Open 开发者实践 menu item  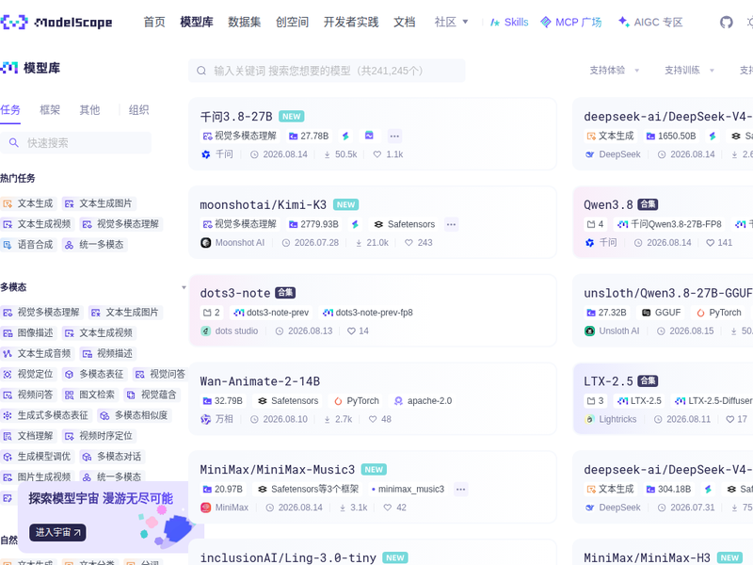coord(350,22)
